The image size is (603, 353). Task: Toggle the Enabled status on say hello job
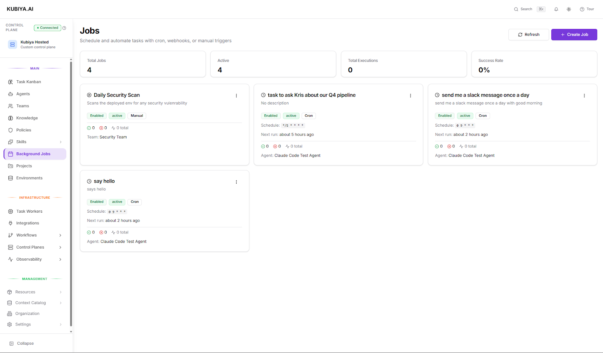point(96,202)
